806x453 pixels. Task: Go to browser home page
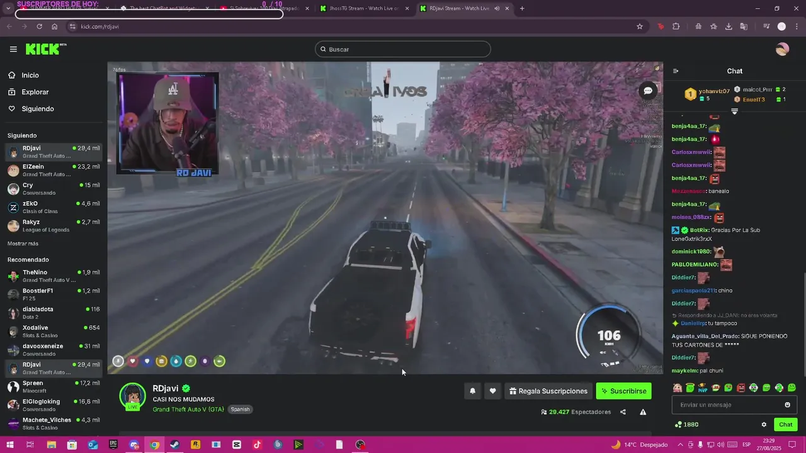point(55,26)
